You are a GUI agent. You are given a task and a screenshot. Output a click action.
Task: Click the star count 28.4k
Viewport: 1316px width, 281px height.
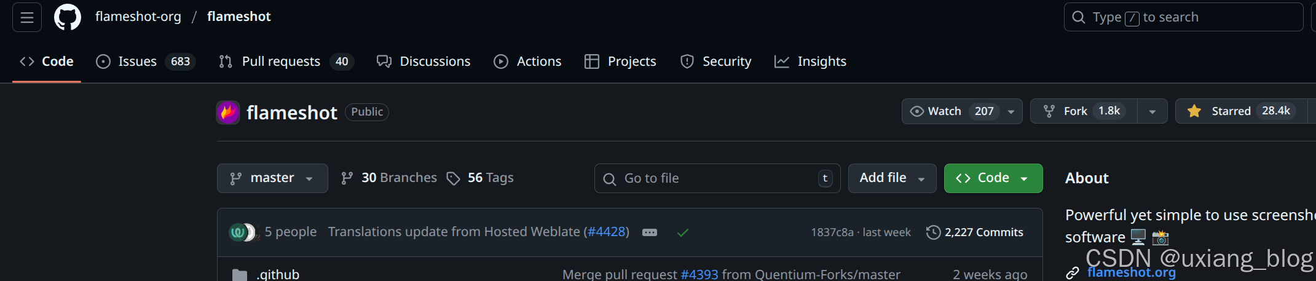[x=1276, y=111]
